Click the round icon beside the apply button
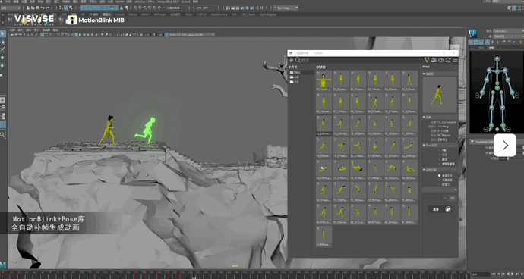 pyautogui.click(x=448, y=209)
